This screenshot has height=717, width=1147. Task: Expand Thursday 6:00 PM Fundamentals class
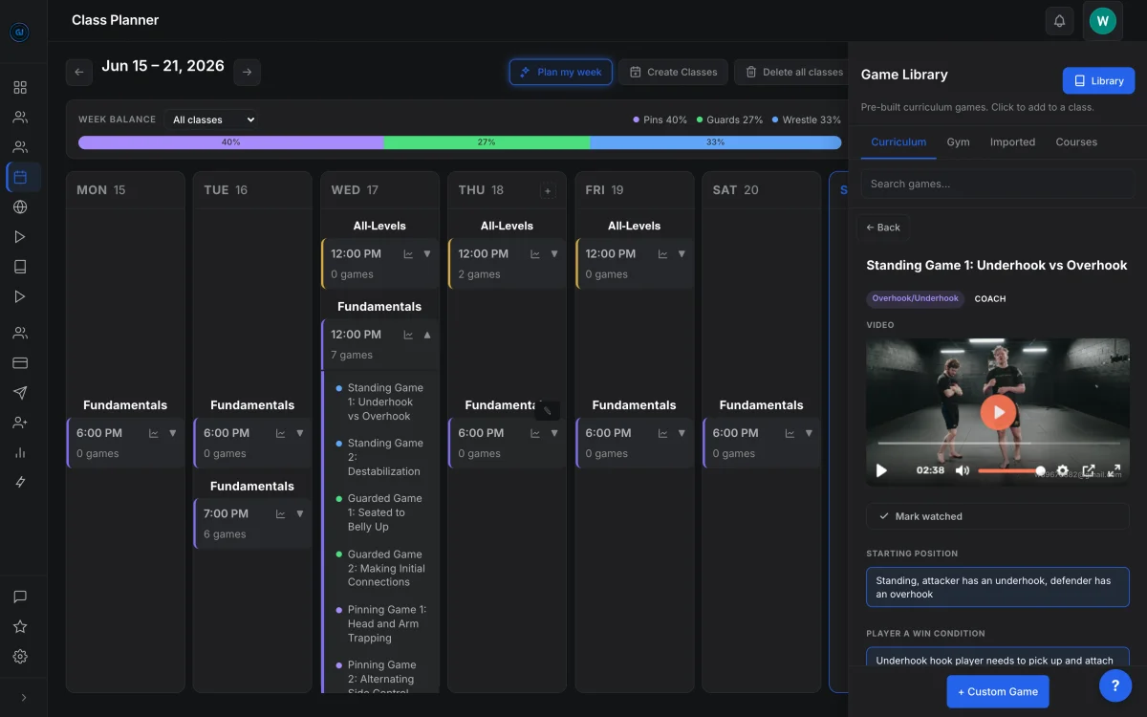coord(554,433)
